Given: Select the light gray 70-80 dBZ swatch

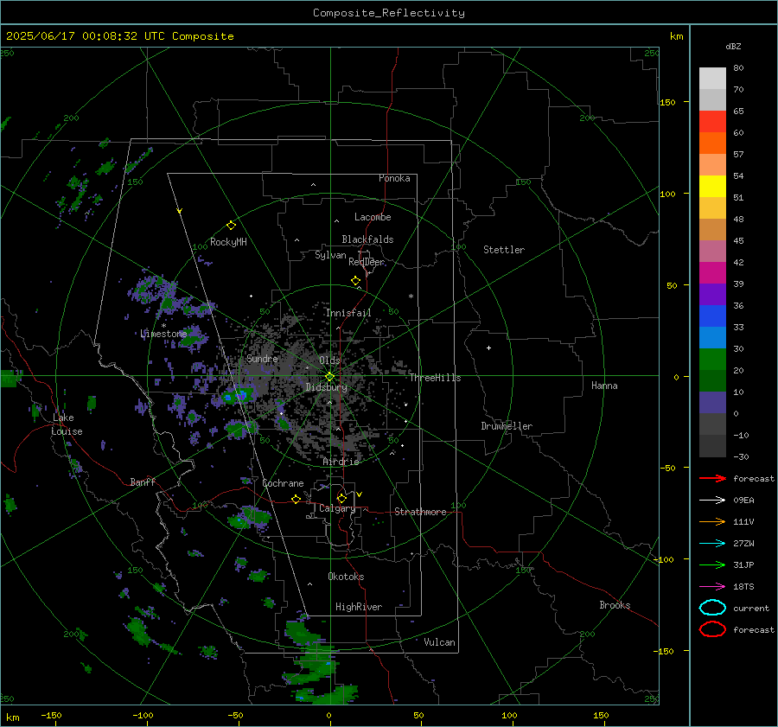Looking at the screenshot, I should click(x=712, y=79).
